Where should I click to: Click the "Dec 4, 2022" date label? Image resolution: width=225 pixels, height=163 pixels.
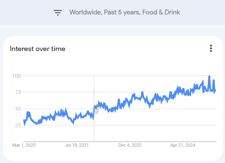[x=130, y=146]
